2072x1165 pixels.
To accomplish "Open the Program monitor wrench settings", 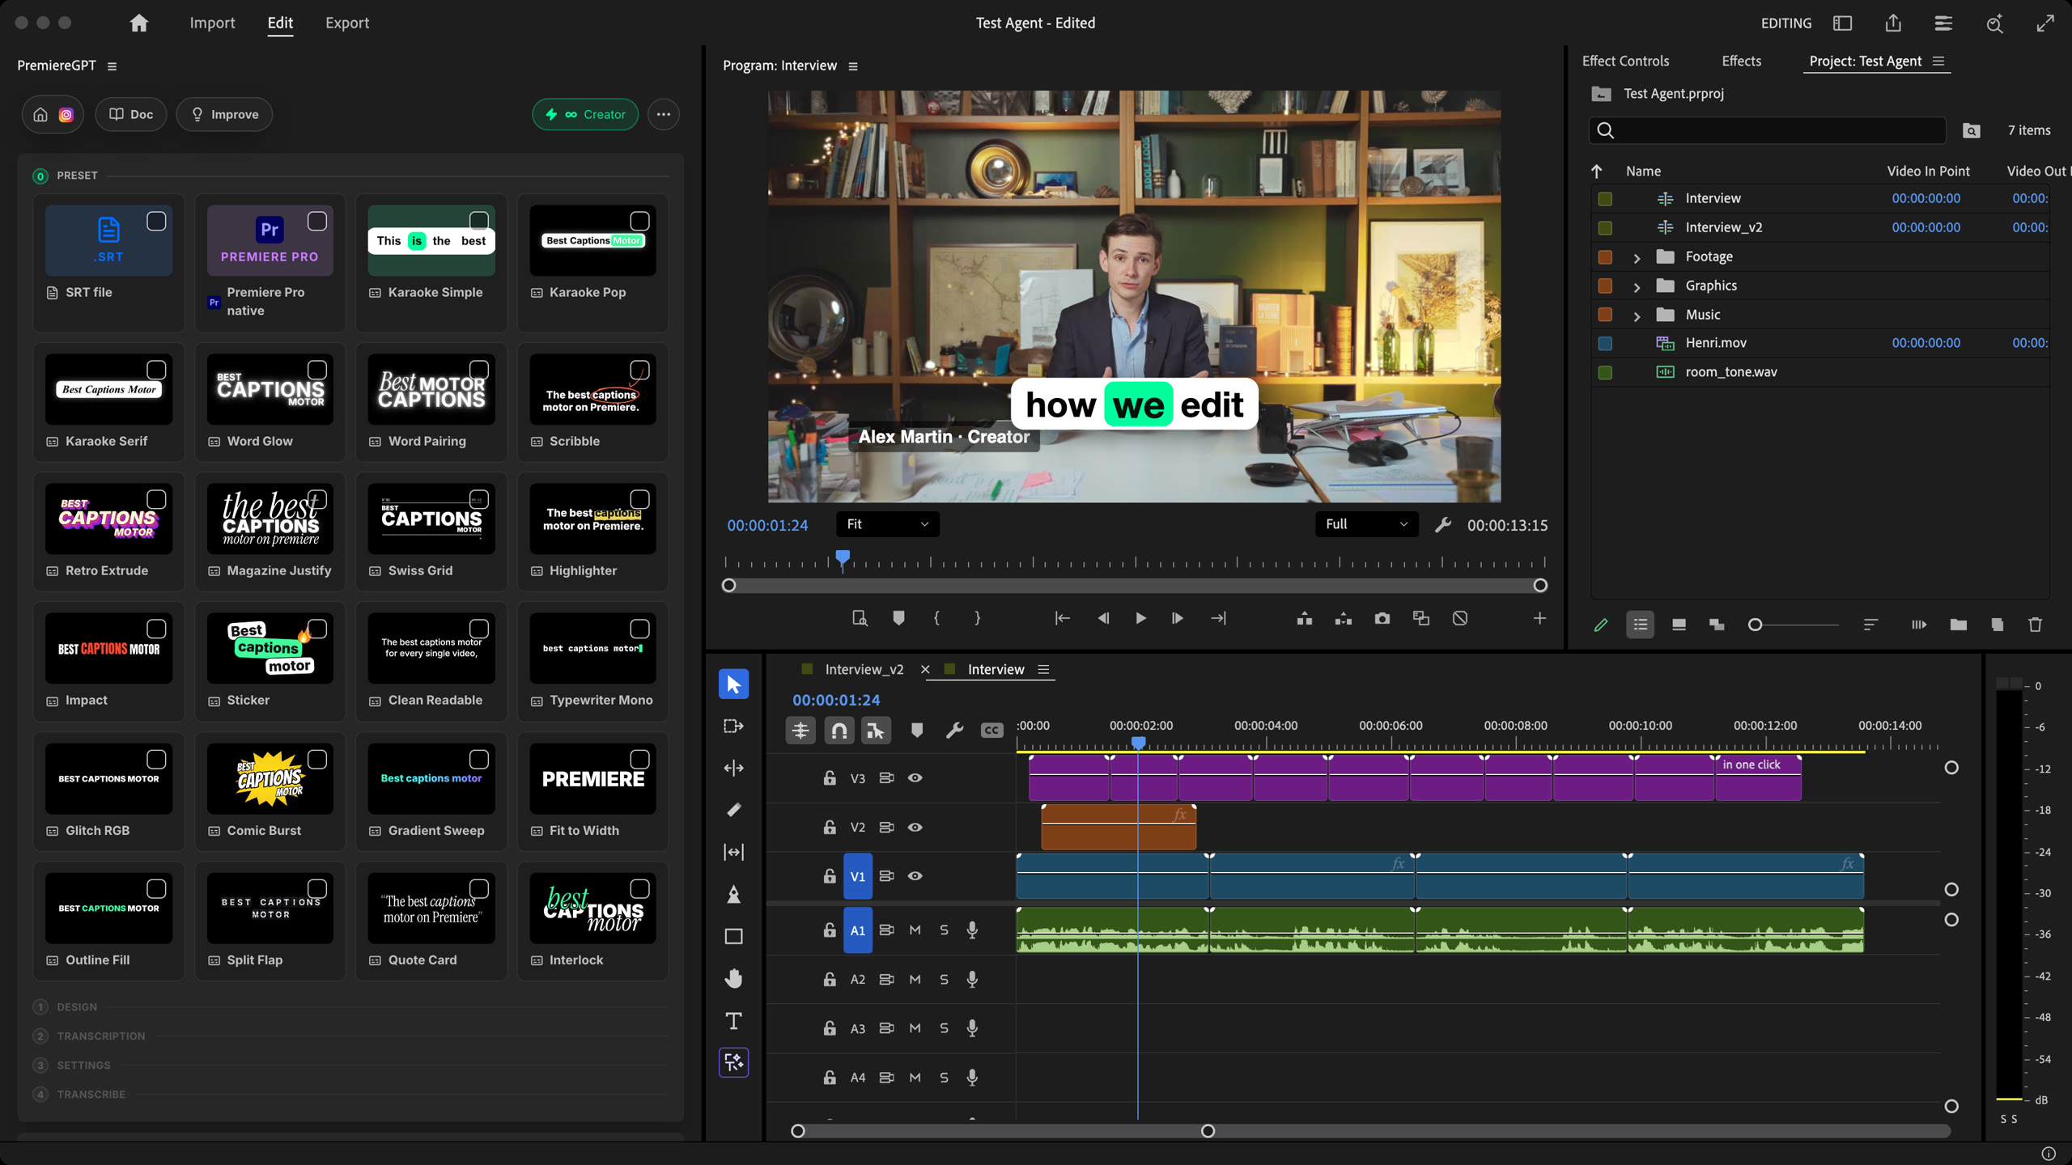I will tap(1443, 525).
